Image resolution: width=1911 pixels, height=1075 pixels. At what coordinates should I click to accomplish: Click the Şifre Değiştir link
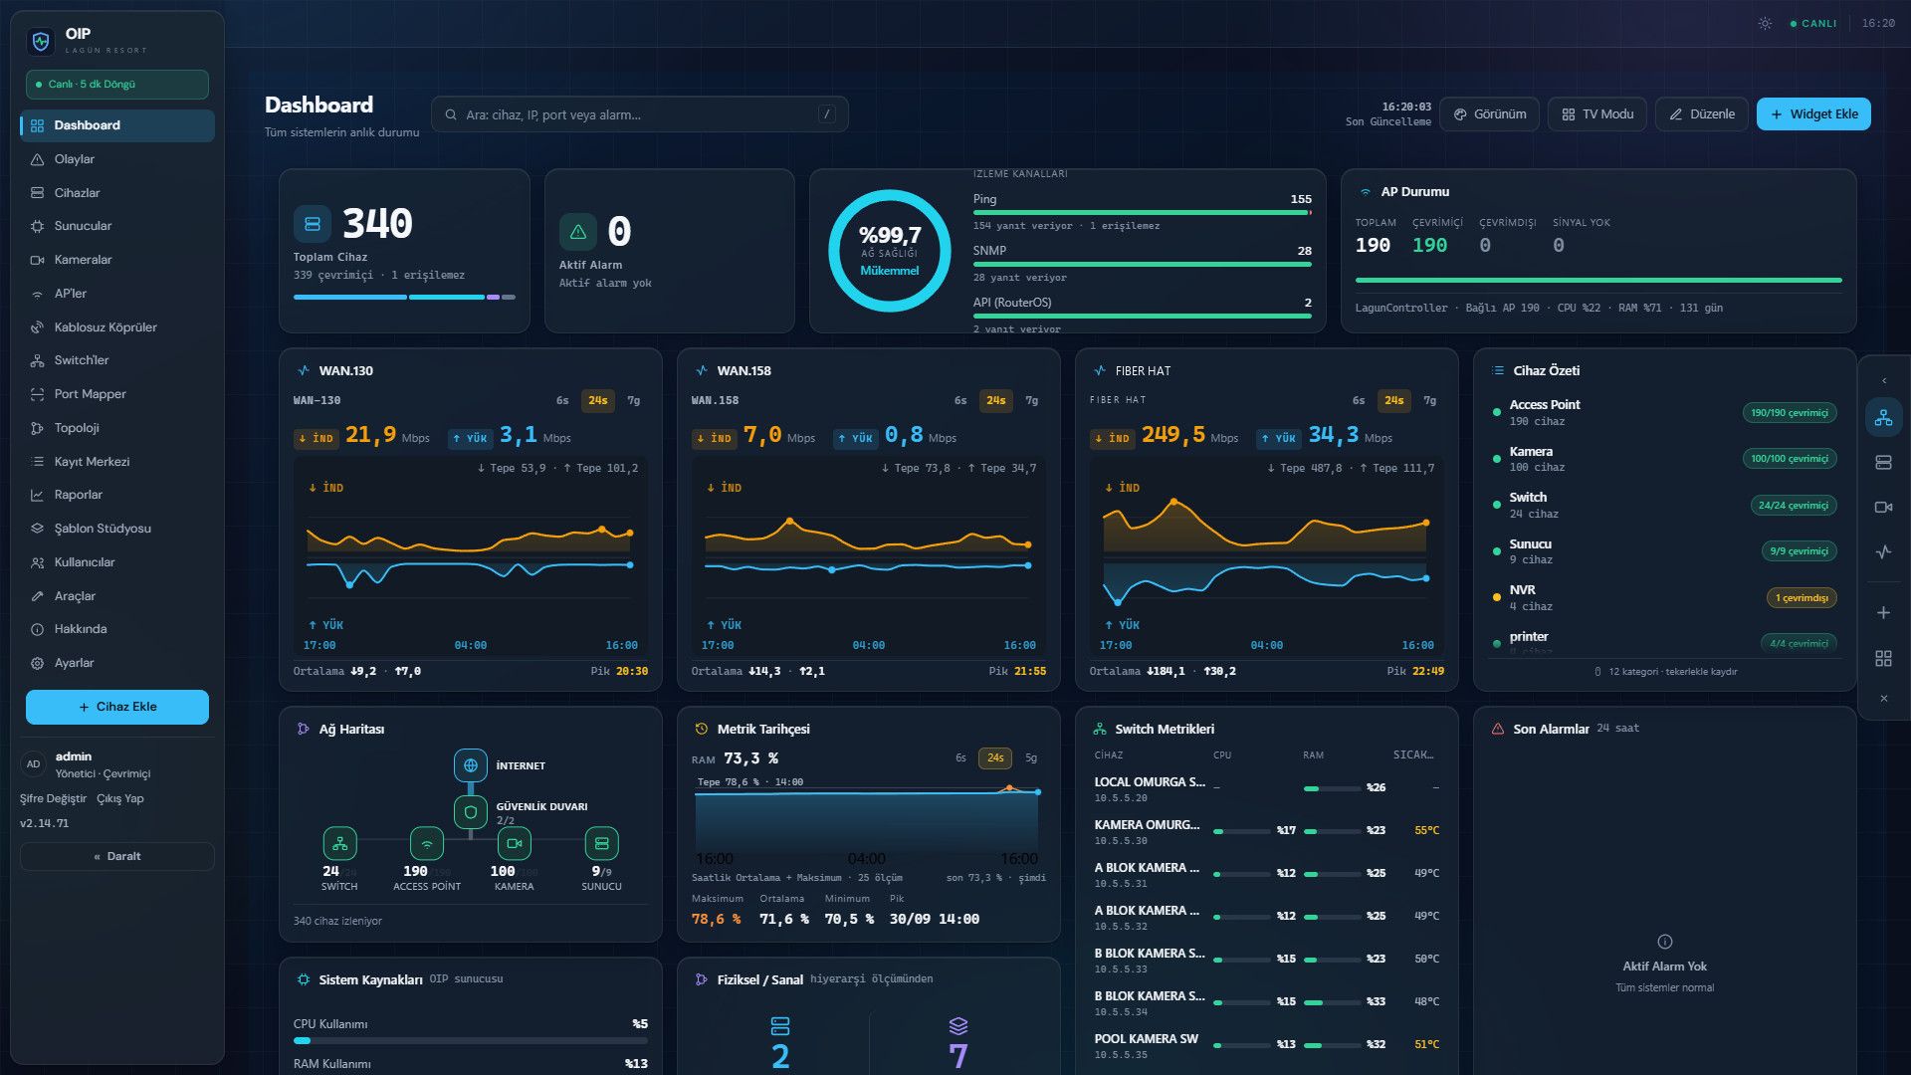coord(53,798)
